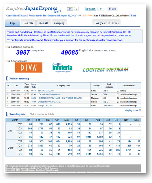Open LCA Holdings Corporation link
The image size is (152, 183).
click(49, 94)
